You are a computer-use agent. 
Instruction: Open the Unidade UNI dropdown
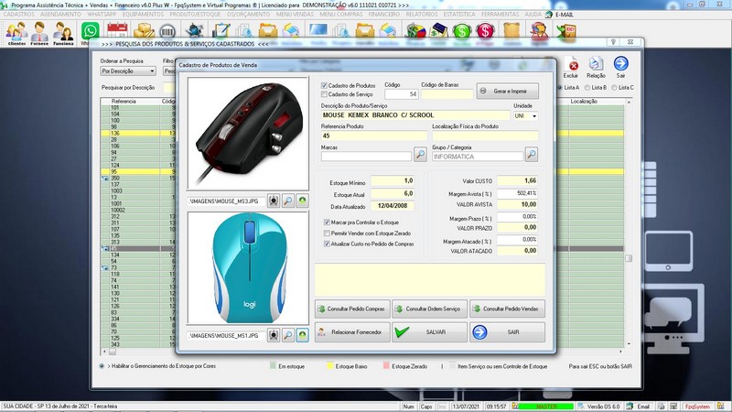[x=534, y=115]
